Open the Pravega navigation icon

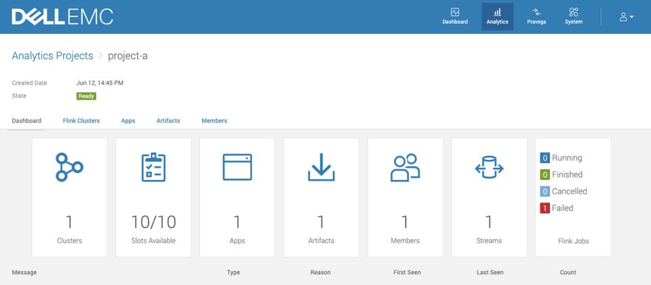pyautogui.click(x=536, y=12)
